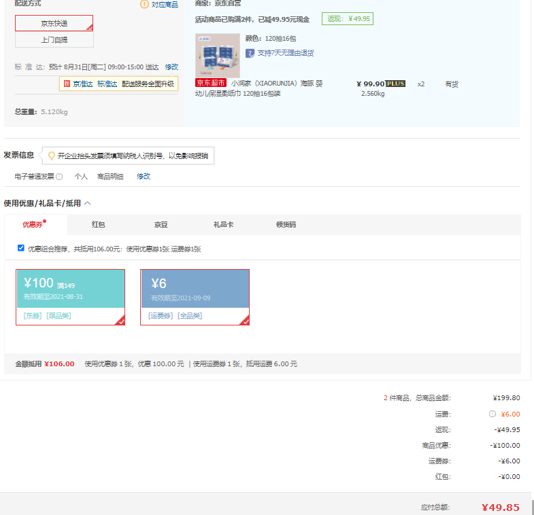Screen dimensions: 534x515
Task: Click the 总重量 5.120kg value
Action: click(x=54, y=112)
